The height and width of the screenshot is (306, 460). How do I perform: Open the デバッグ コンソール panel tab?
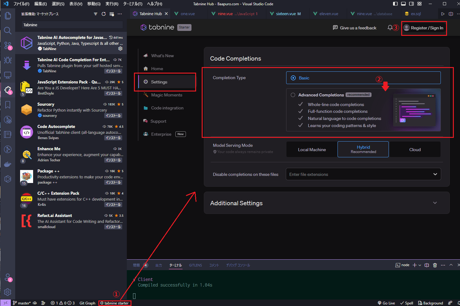point(238,265)
